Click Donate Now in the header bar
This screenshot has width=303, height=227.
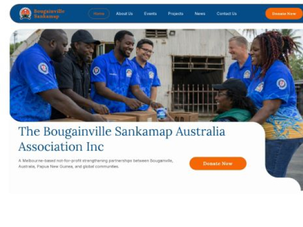coord(284,14)
